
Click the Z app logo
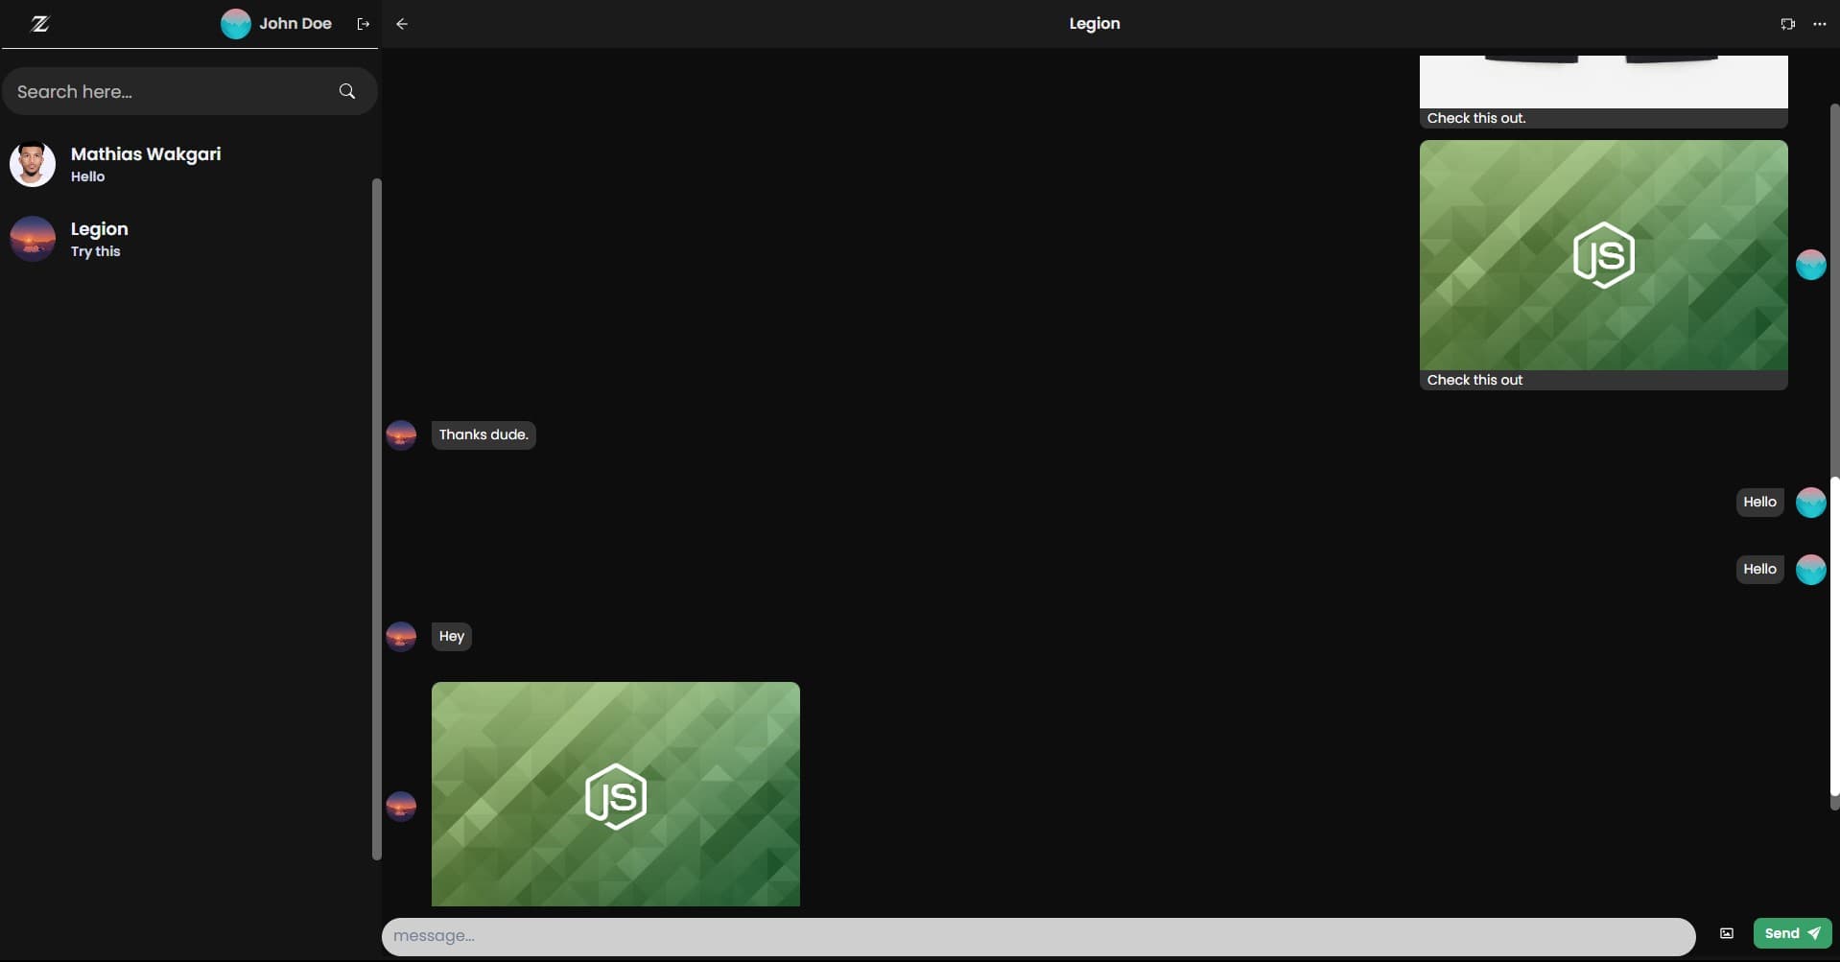(x=39, y=24)
